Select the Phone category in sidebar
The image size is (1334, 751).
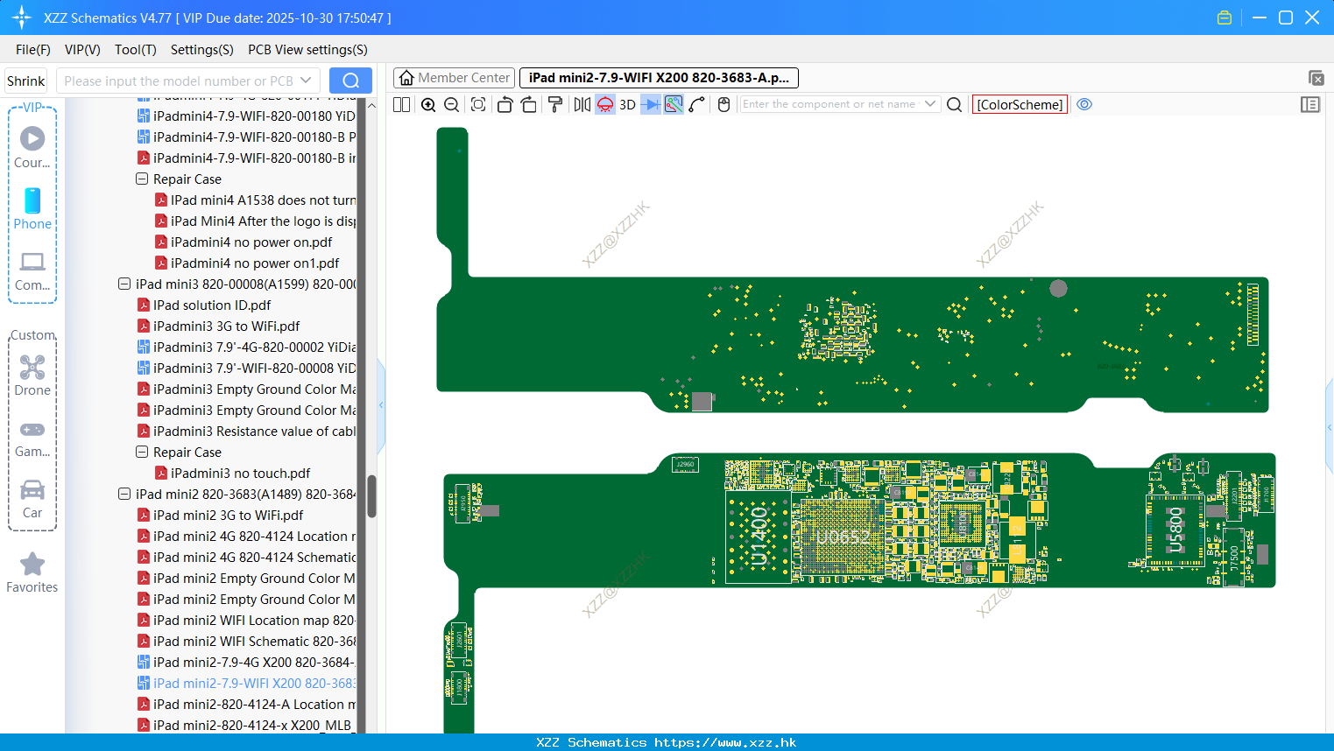pyautogui.click(x=32, y=208)
